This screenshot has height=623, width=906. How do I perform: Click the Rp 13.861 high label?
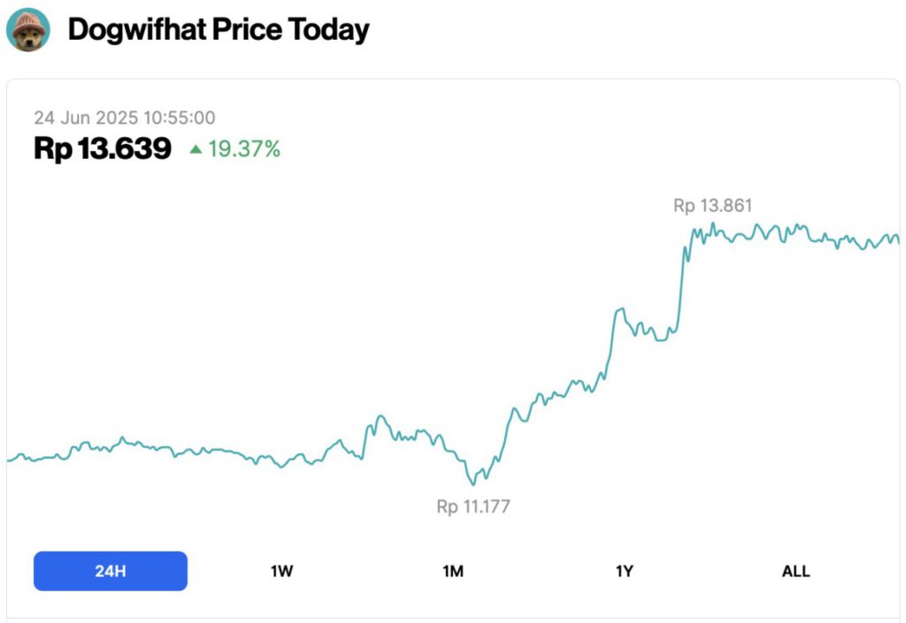(712, 206)
